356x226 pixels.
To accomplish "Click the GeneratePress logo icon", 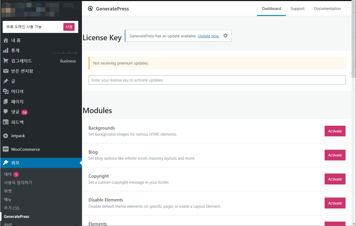I will (x=90, y=9).
